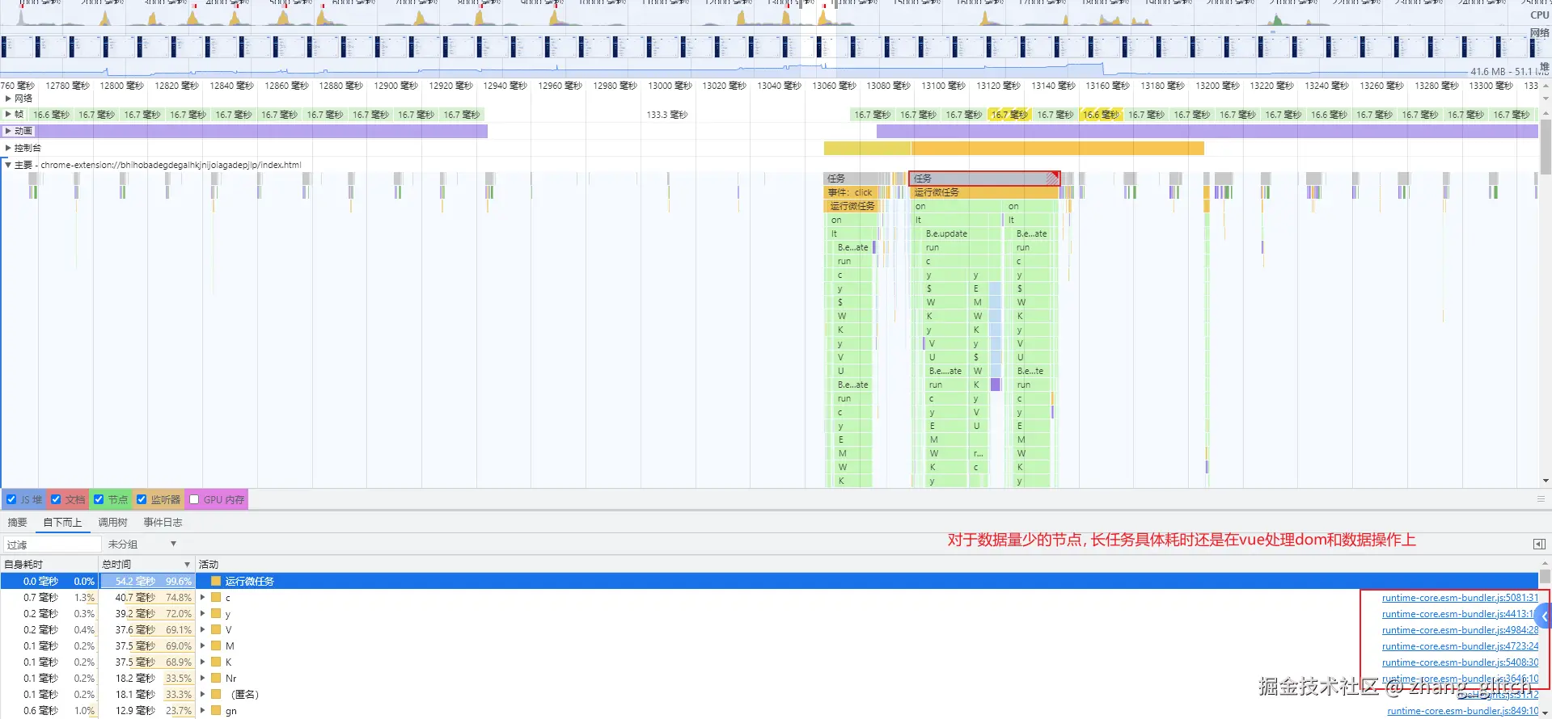1552x719 pixels.
Task: Expand the c function row
Action: [x=203, y=598]
